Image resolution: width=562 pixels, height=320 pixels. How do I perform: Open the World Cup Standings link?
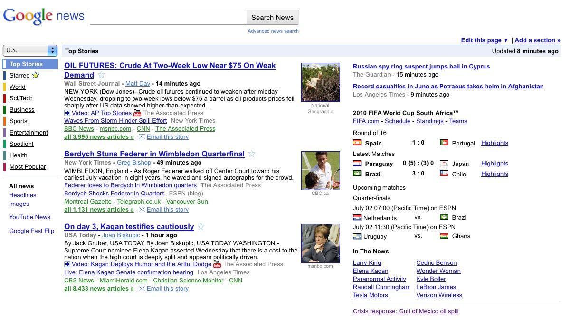tap(430, 121)
